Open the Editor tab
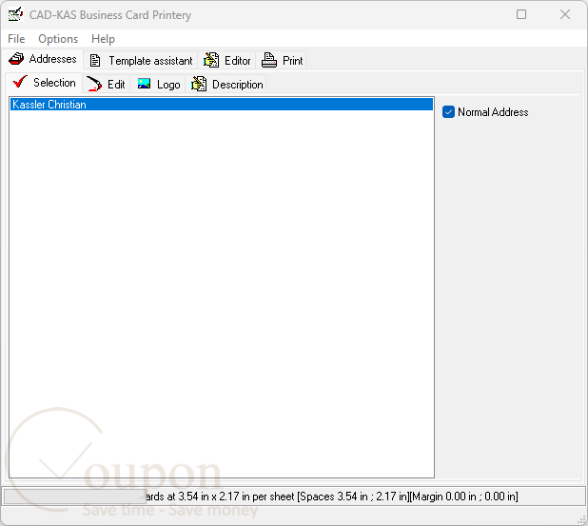588x526 pixels. [x=226, y=60]
